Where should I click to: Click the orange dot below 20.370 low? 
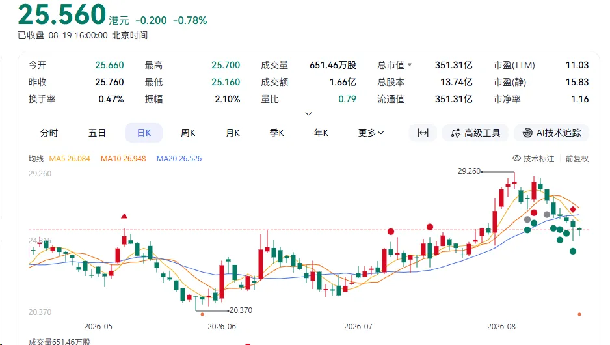202,314
